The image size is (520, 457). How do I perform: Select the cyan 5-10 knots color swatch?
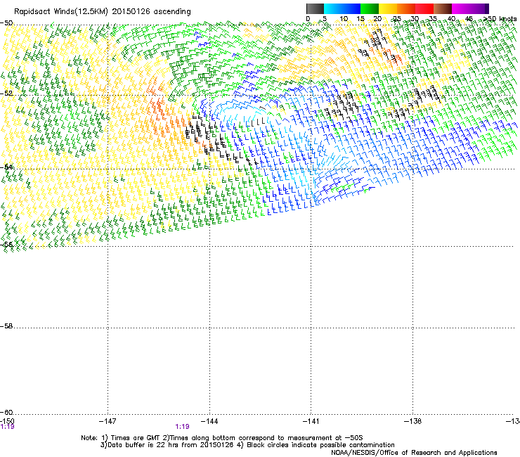(332, 8)
